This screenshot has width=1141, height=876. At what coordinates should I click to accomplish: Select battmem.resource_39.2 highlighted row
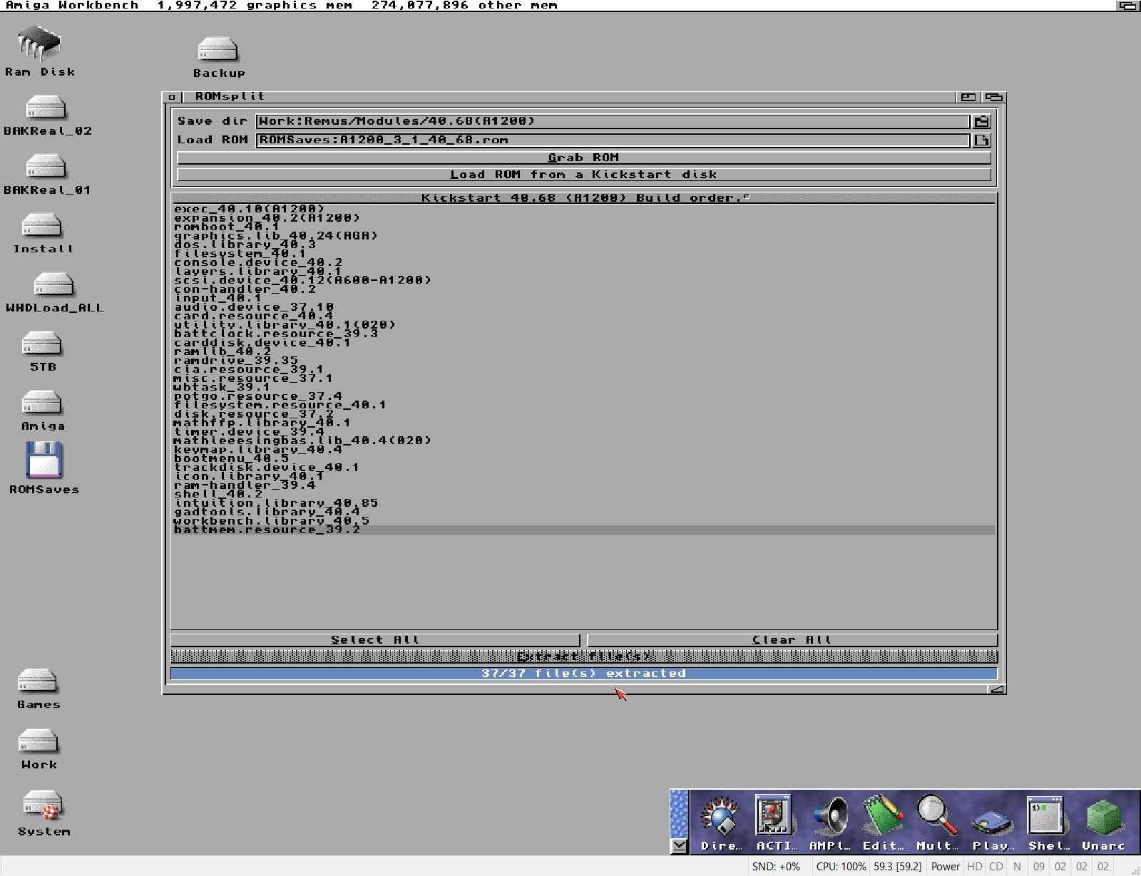pos(584,530)
